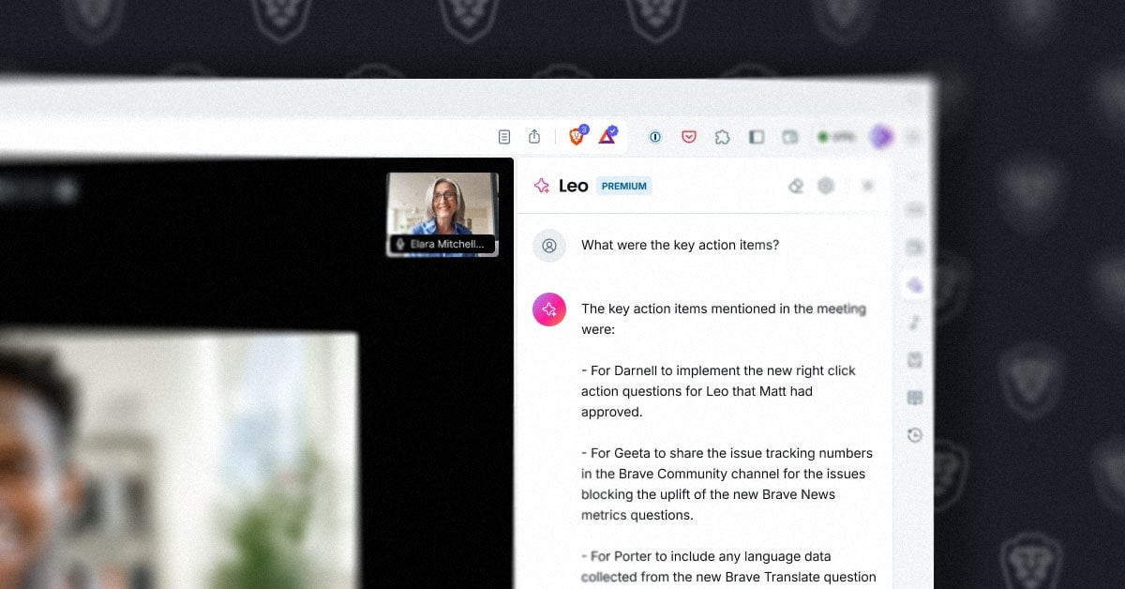Click the "What were the key action items?" message
The height and width of the screenshot is (589, 1125).
(x=680, y=246)
